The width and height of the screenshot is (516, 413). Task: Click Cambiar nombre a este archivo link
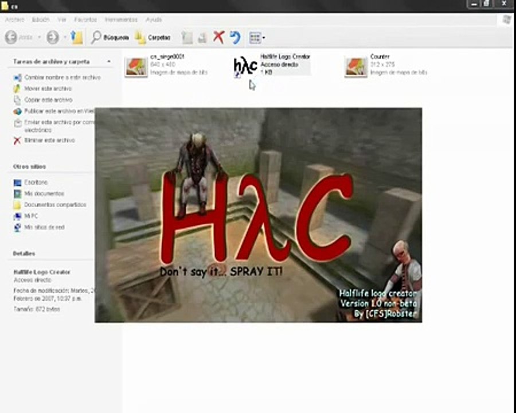(x=62, y=77)
